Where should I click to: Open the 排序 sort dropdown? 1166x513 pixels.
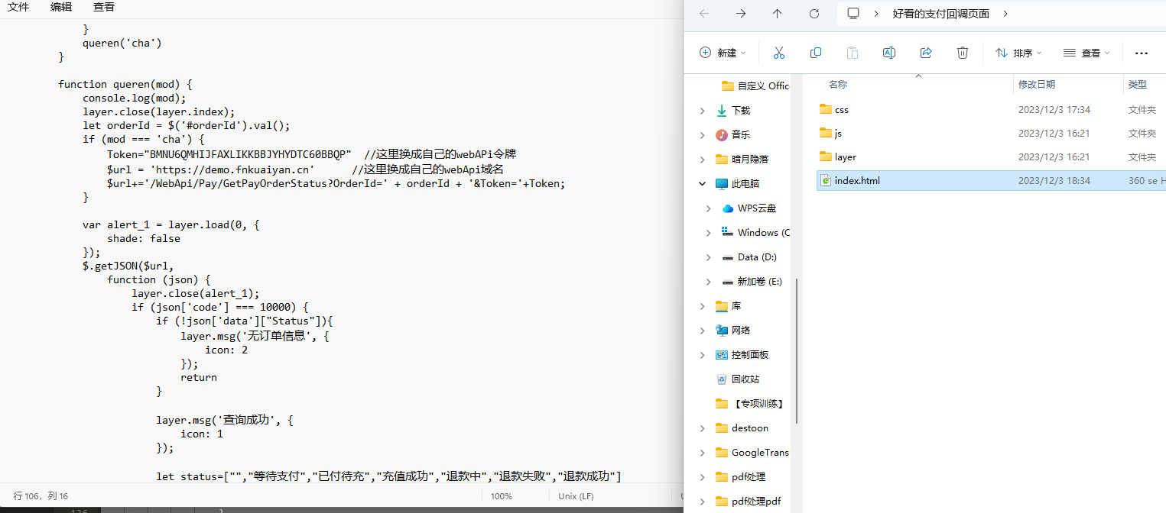[1018, 53]
